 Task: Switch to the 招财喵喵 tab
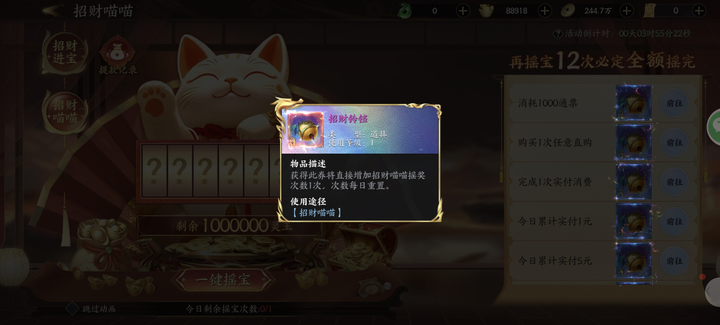(x=65, y=112)
